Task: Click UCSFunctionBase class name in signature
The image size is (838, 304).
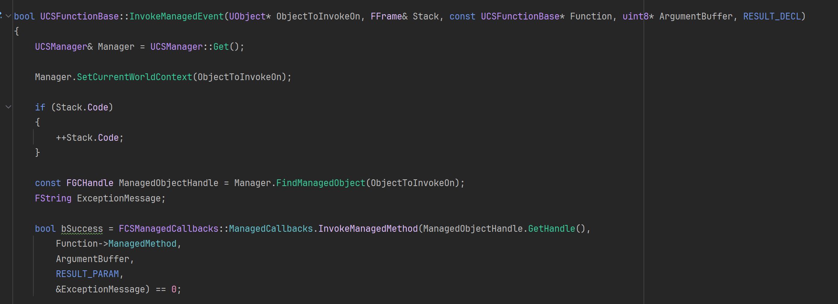Action: tap(79, 16)
